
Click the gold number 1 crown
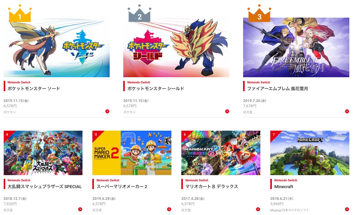coord(20,14)
